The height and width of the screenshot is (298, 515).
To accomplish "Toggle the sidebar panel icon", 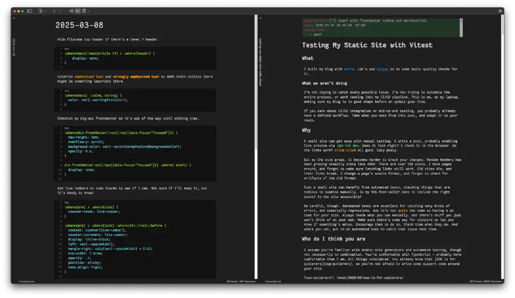I will (30, 11).
